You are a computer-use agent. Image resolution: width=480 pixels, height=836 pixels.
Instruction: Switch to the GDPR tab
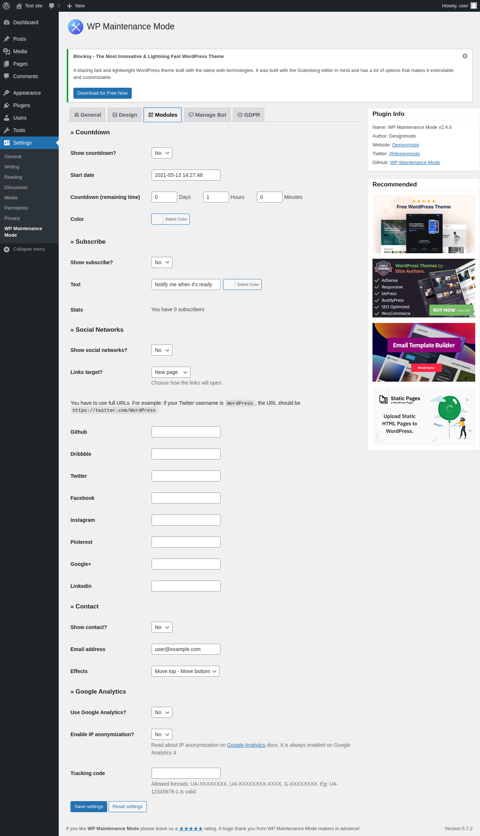point(248,115)
